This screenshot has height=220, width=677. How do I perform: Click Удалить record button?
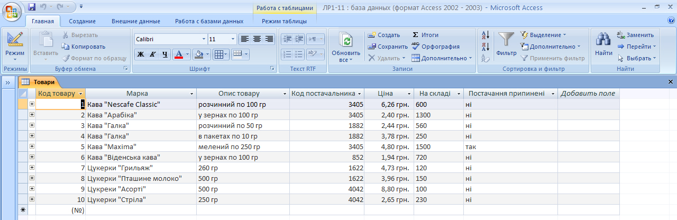(x=387, y=58)
